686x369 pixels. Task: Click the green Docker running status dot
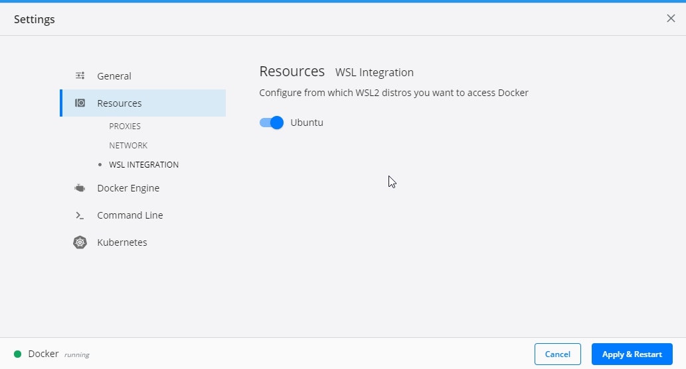(x=17, y=354)
